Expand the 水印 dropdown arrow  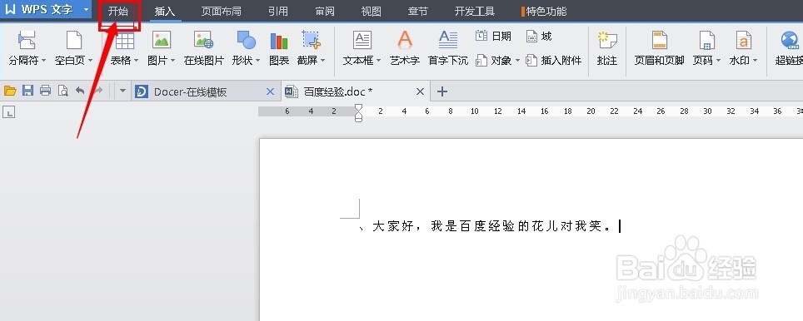tap(755, 61)
